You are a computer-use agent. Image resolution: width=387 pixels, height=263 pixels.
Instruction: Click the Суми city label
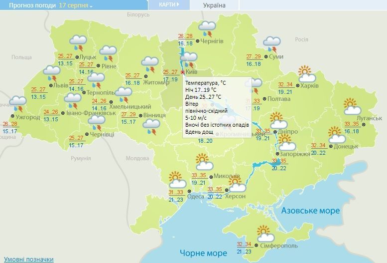coord(276,56)
